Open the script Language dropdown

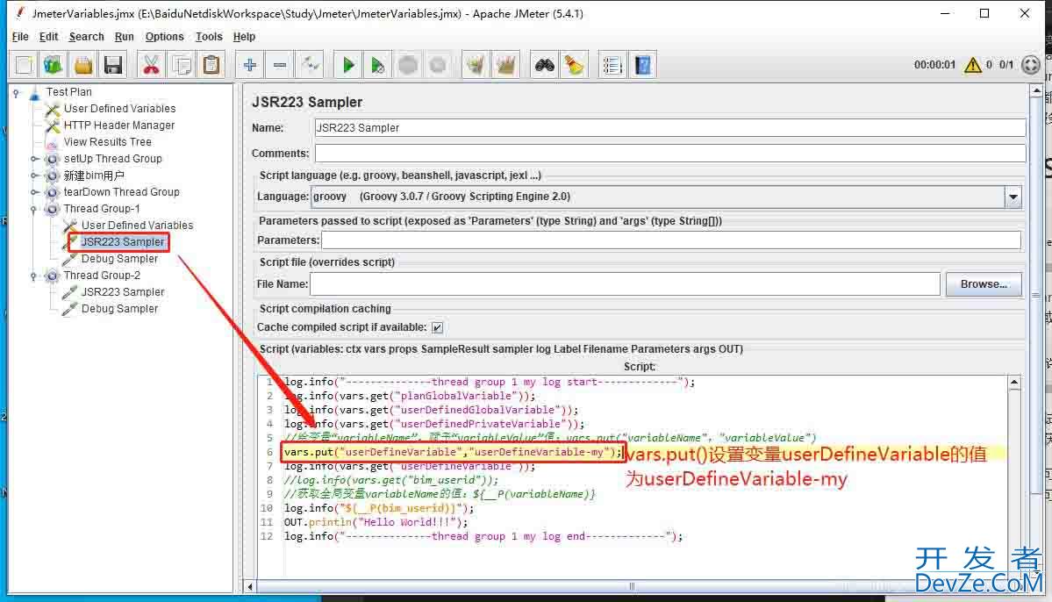tap(1013, 197)
